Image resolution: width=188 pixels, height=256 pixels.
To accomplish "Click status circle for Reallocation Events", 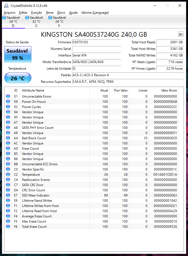I will pyautogui.click(x=8, y=180).
